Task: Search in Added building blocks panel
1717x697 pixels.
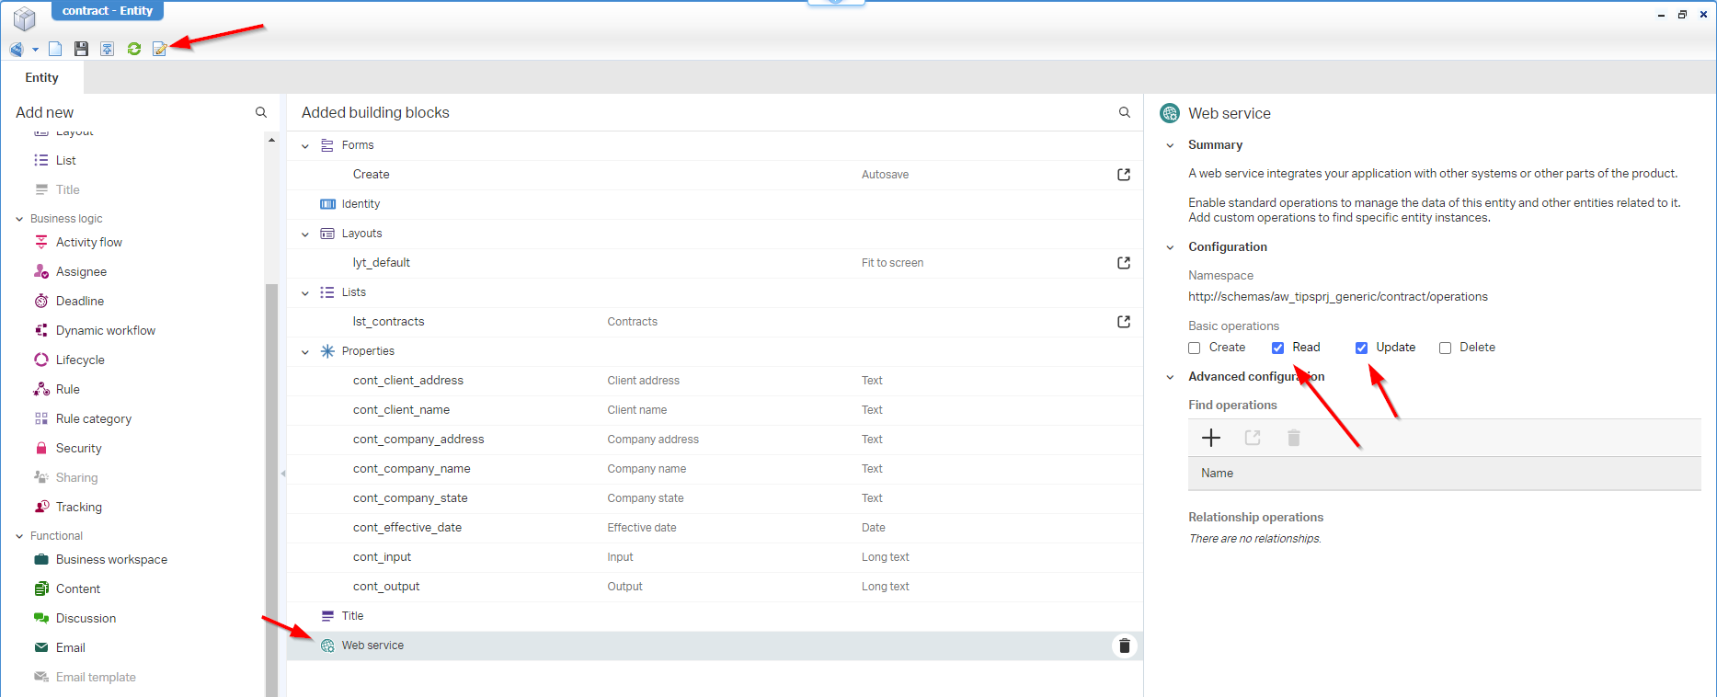Action: 1124,112
